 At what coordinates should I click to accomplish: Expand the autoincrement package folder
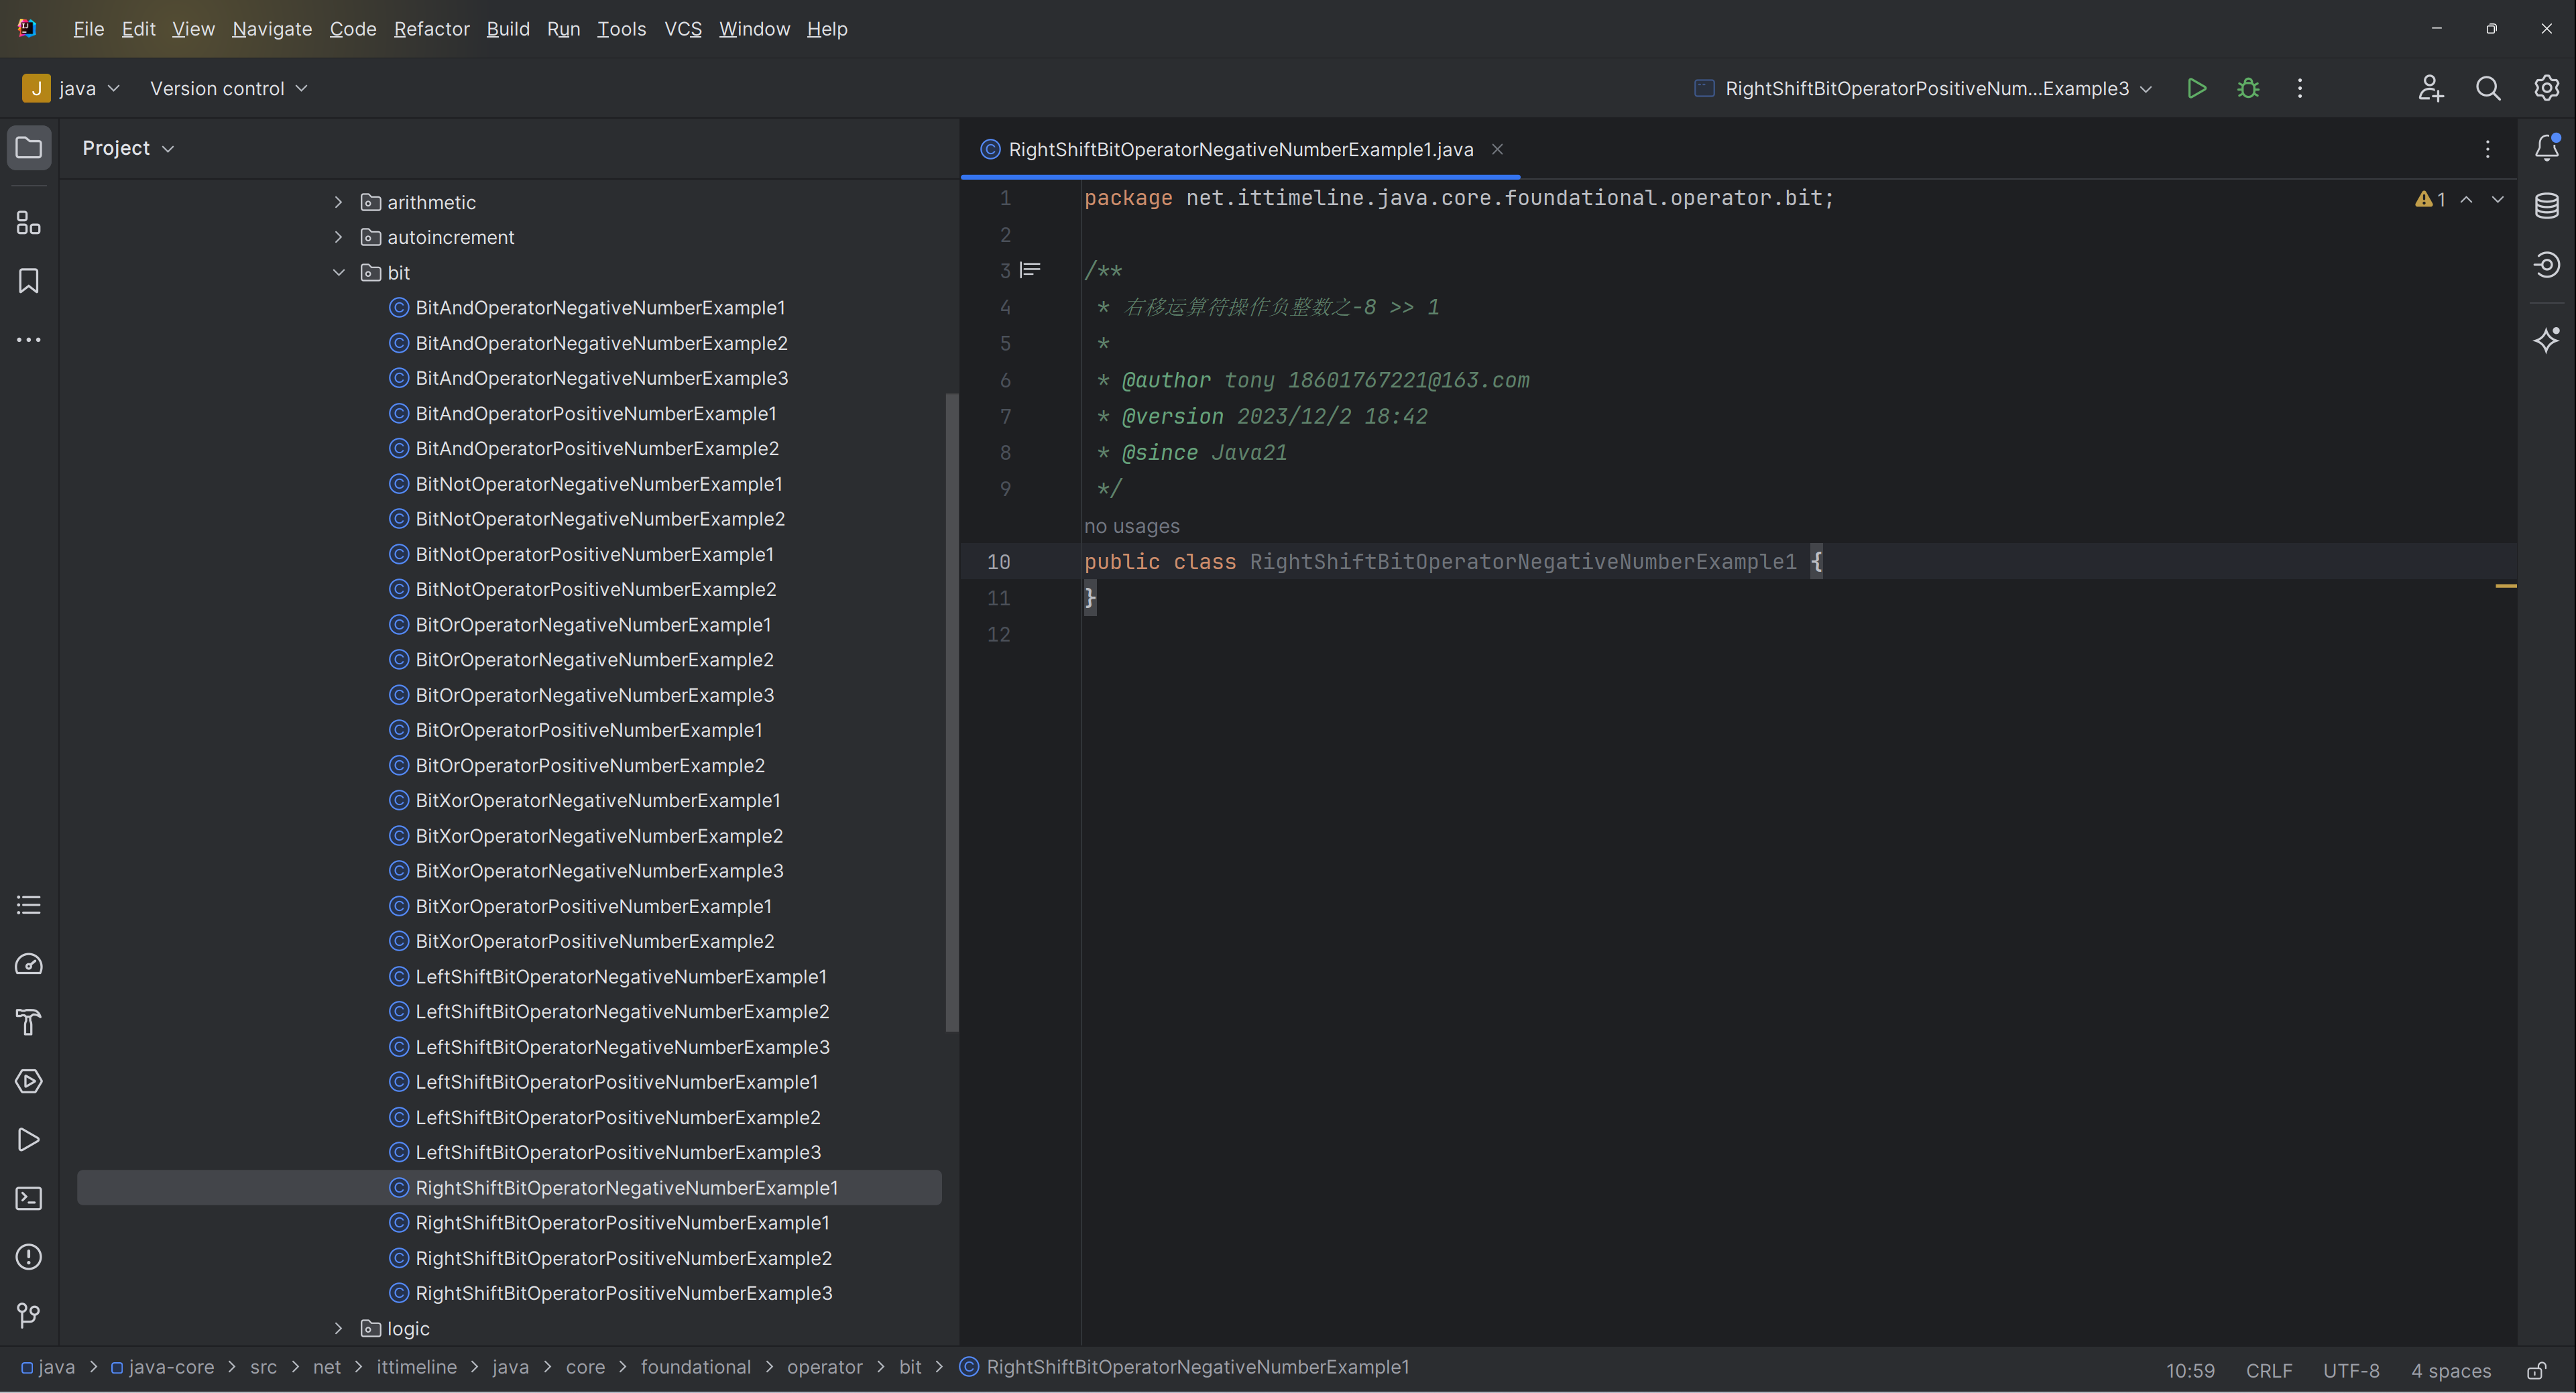pos(338,237)
